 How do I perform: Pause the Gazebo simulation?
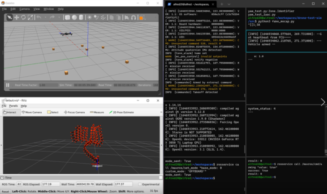8,84
